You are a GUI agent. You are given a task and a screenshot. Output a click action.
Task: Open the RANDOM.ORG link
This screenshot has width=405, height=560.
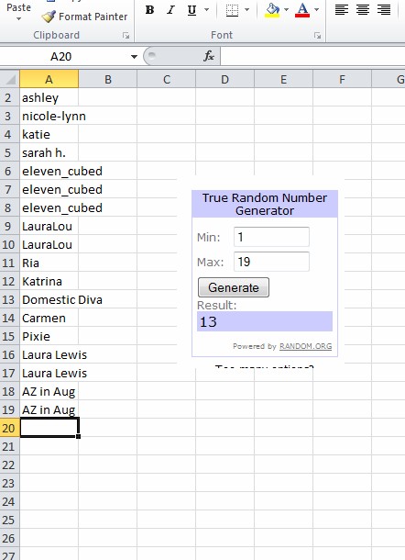pyautogui.click(x=305, y=346)
